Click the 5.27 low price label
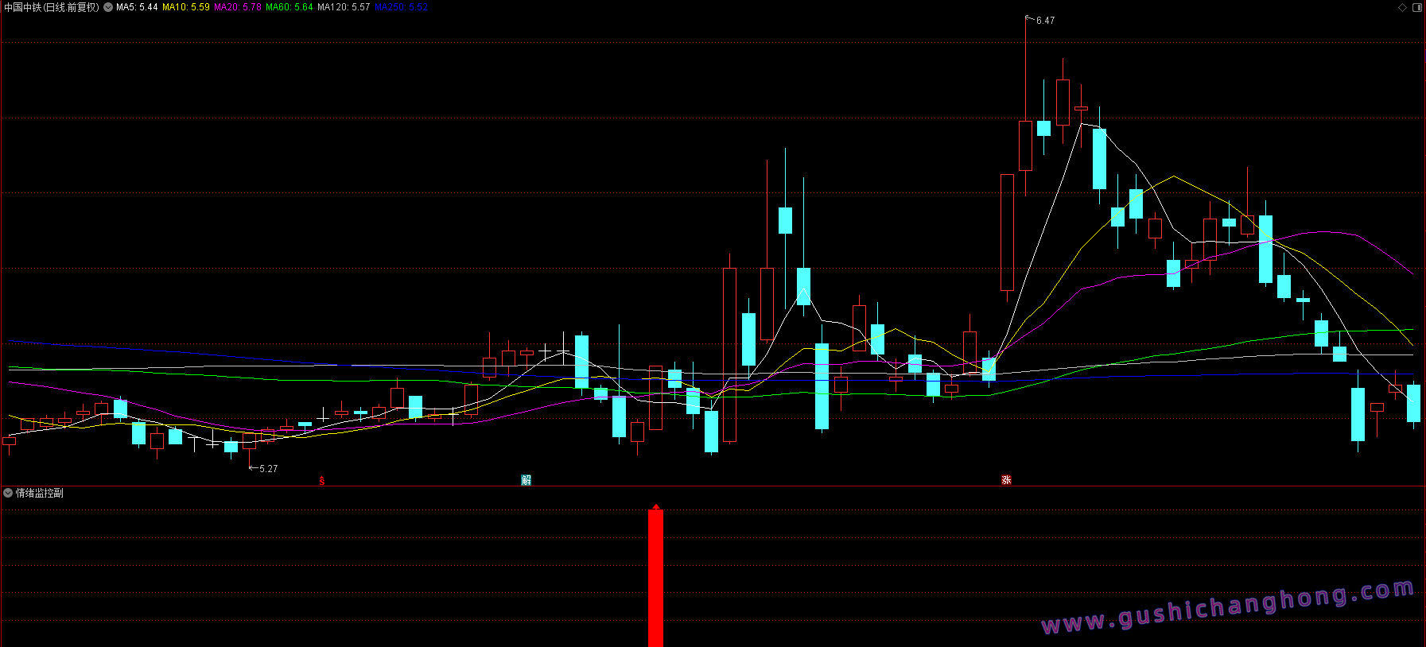Image resolution: width=1426 pixels, height=647 pixels. [x=268, y=469]
